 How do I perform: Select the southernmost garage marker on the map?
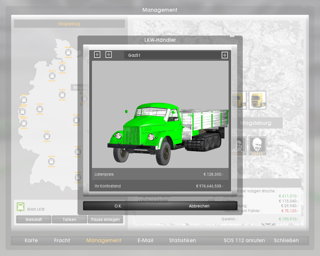coord(78,177)
